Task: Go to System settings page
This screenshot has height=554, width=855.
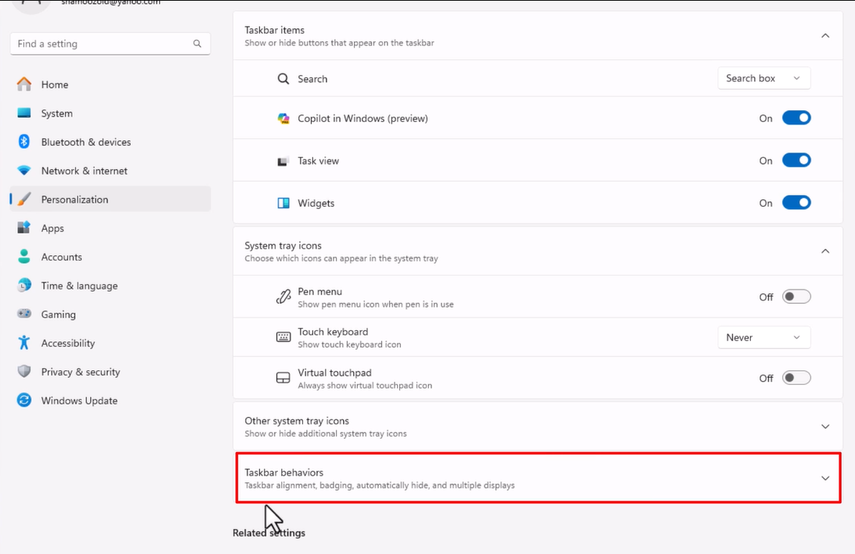Action: tap(56, 113)
